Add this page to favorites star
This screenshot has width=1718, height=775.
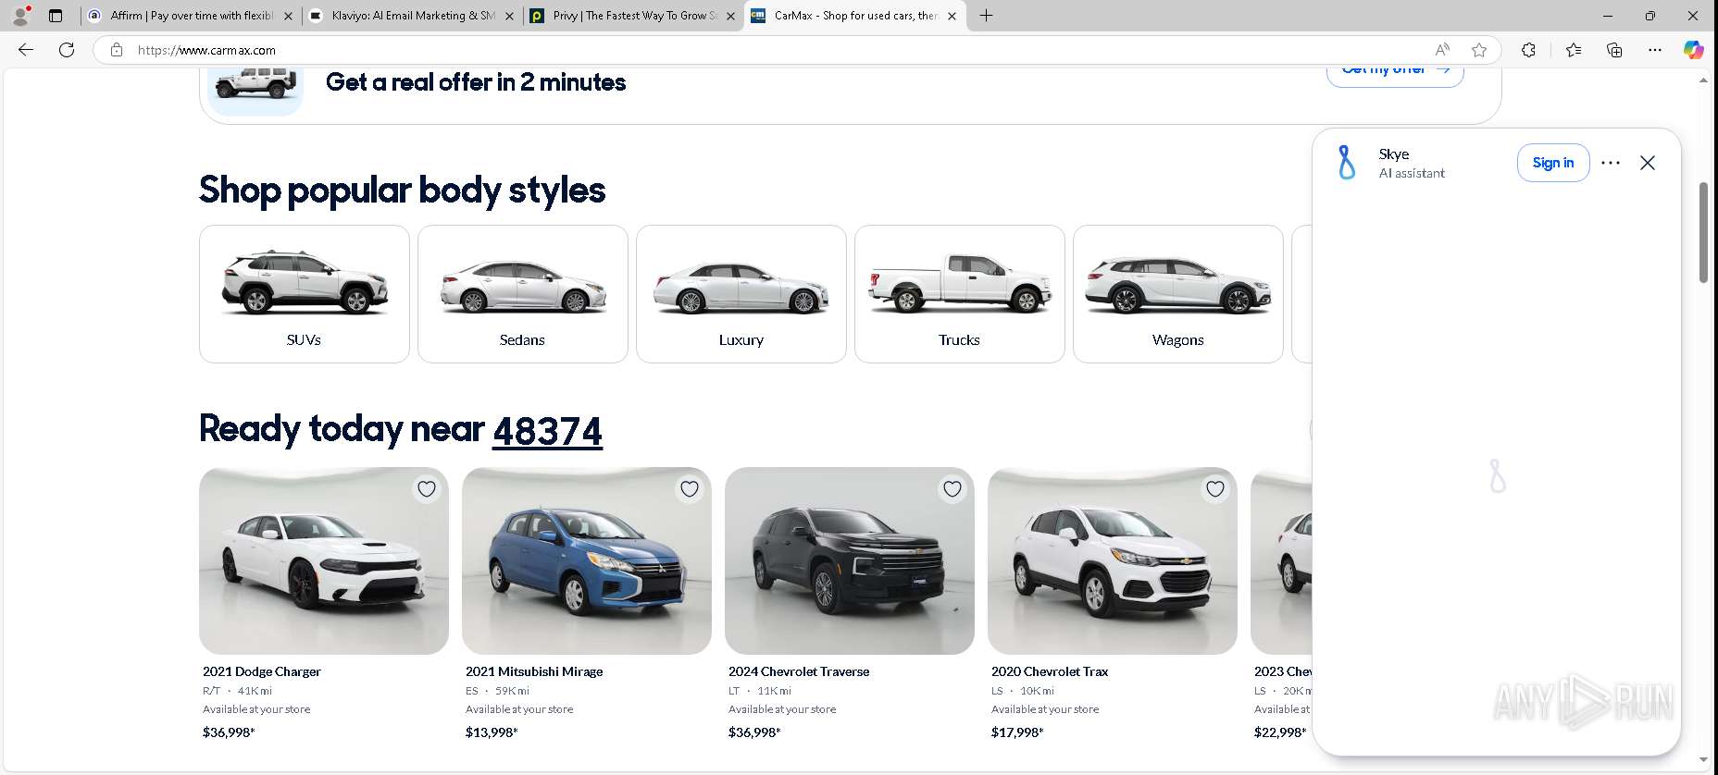[x=1479, y=50]
